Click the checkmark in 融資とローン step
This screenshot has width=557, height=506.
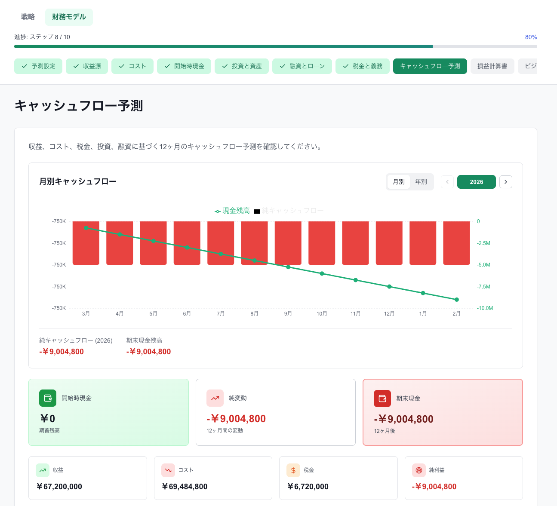coord(283,66)
